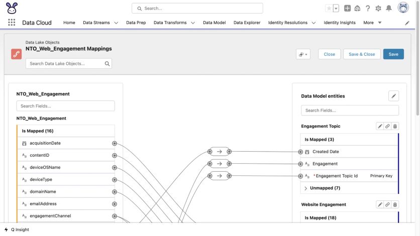
Task: Click the page vertical scrollbar
Action: (x=417, y=58)
